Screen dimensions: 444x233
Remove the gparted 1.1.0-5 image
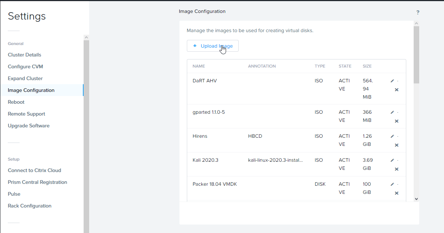pyautogui.click(x=397, y=121)
